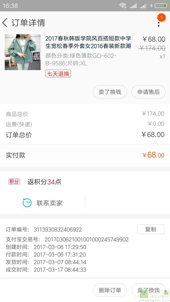This screenshot has width=170, height=302.
Task: Tap the red 积分 points badge
Action: 14,181
